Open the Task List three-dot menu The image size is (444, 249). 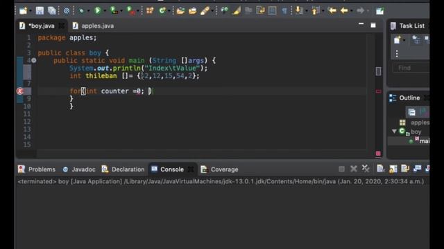tap(397, 53)
